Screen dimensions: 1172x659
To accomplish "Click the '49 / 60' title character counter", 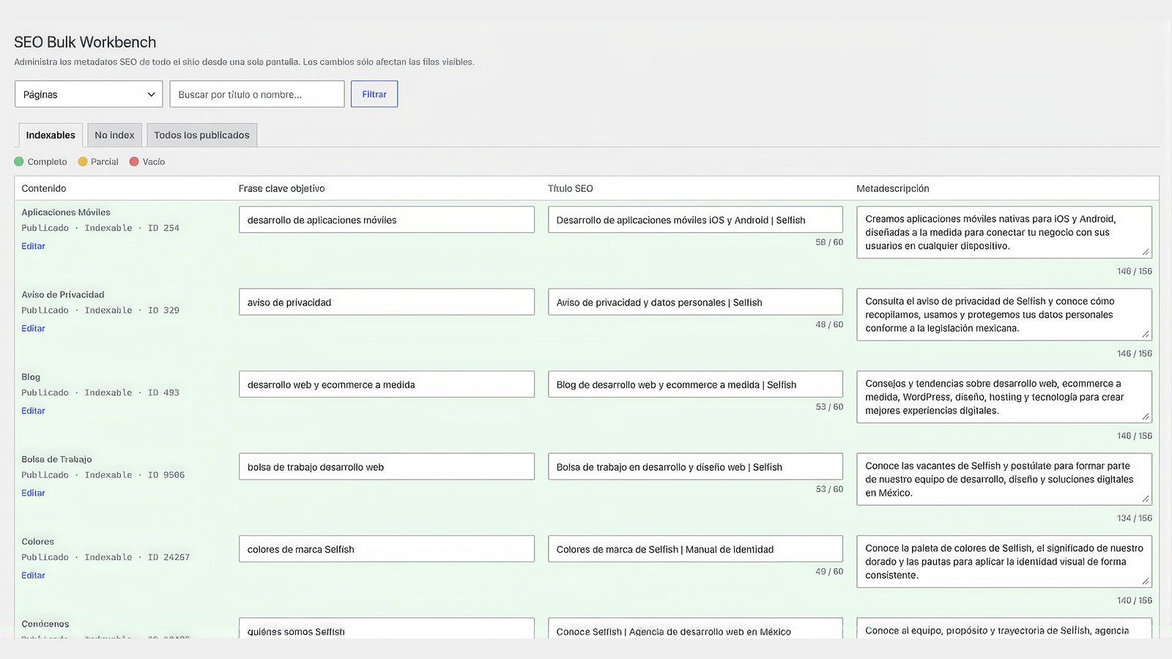I will point(829,572).
